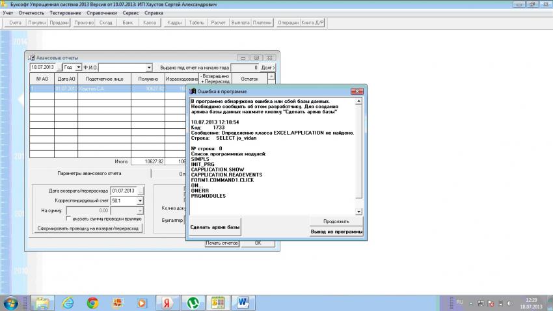The image size is (553, 311).
Task: Click 'Выход из программы' button
Action: coord(335,231)
